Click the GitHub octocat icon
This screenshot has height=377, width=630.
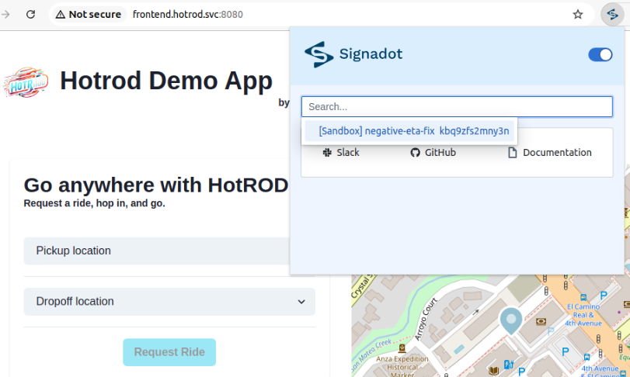(415, 152)
